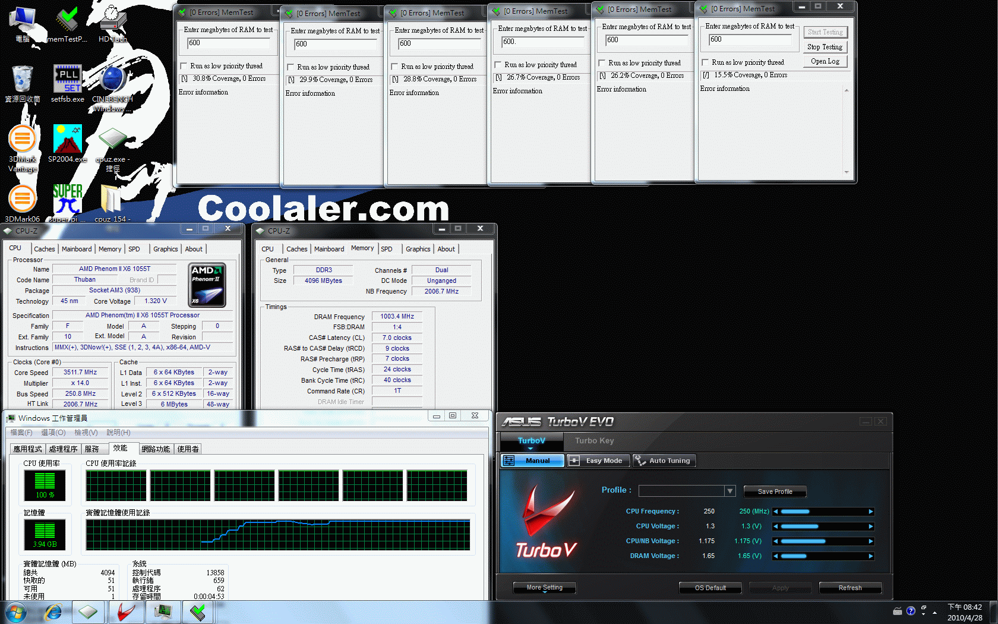Tick low priority in 29.9% Coverage MemTest
Image resolution: width=998 pixels, height=624 pixels.
290,67
